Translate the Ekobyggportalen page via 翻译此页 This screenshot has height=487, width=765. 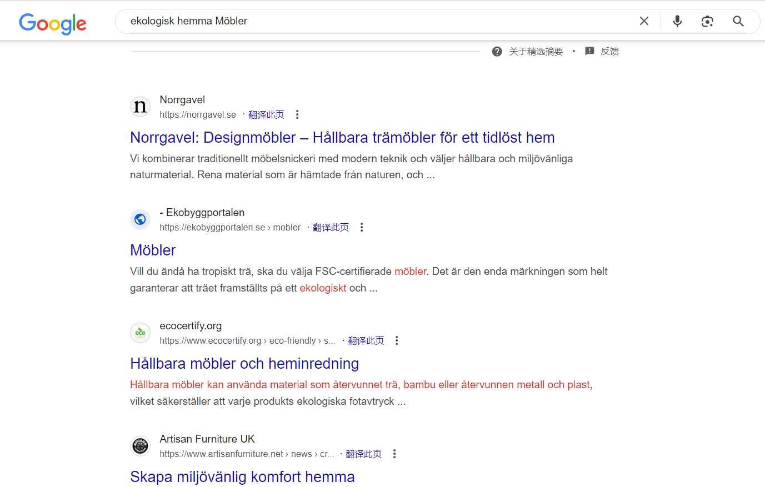[331, 227]
